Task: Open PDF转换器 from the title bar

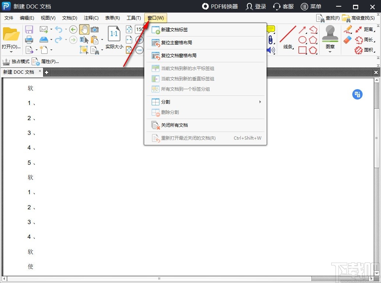Action: point(220,6)
